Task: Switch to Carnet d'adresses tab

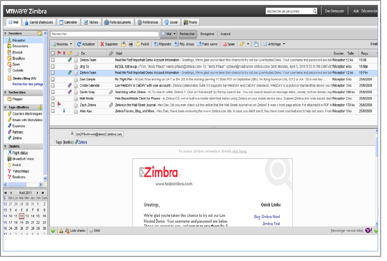Action: click(39, 22)
